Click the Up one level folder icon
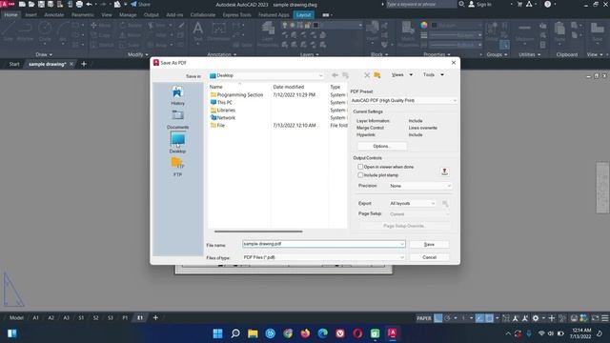This screenshot has height=343, width=610. click(345, 75)
